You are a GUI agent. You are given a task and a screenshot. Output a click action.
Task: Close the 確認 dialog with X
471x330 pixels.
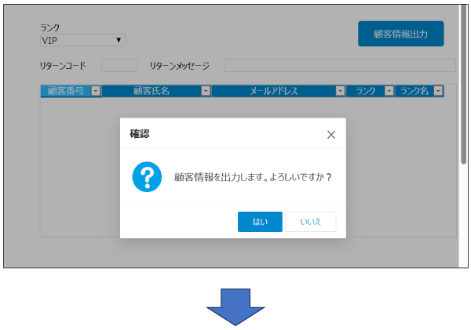pos(331,135)
